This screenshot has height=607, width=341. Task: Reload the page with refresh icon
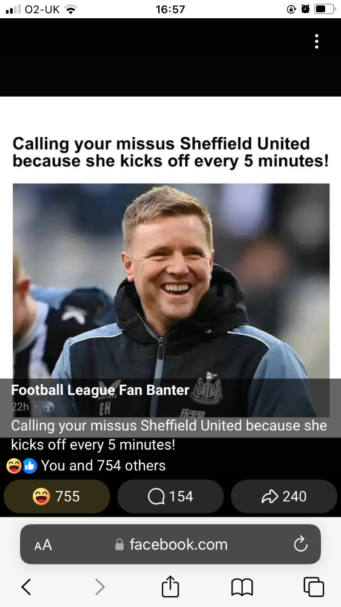[x=300, y=544]
